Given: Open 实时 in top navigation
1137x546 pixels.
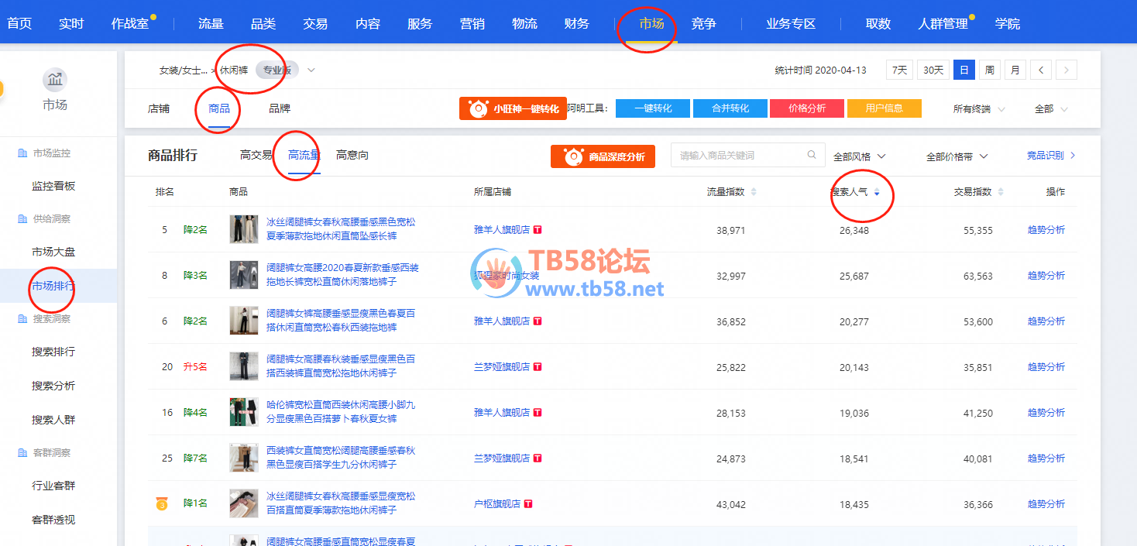Looking at the screenshot, I should click(71, 24).
